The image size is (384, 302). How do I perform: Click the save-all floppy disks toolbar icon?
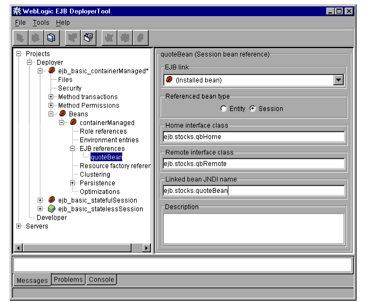(x=51, y=38)
